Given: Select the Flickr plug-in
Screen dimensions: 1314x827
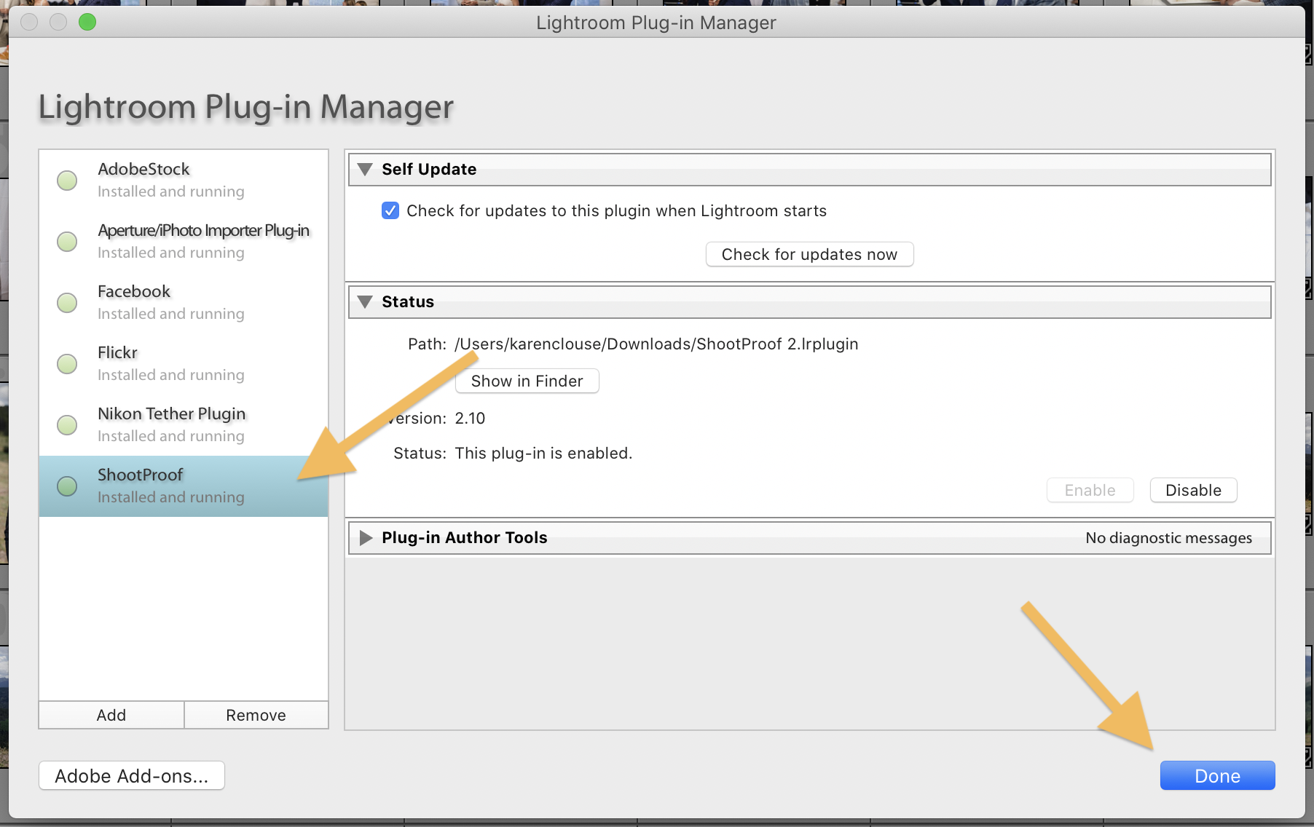Looking at the screenshot, I should click(x=184, y=364).
